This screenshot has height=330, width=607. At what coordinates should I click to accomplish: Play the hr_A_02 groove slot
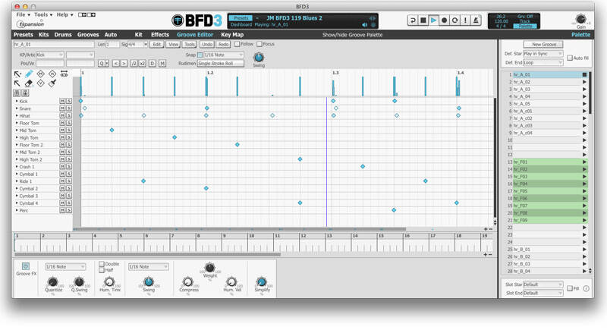point(584,82)
